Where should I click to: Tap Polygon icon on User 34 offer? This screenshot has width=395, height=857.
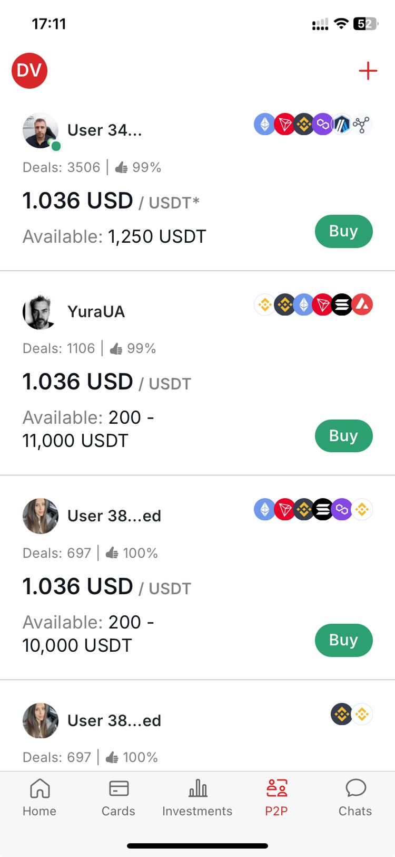323,125
